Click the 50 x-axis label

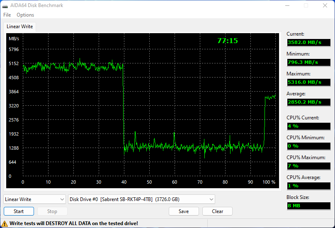(149, 182)
